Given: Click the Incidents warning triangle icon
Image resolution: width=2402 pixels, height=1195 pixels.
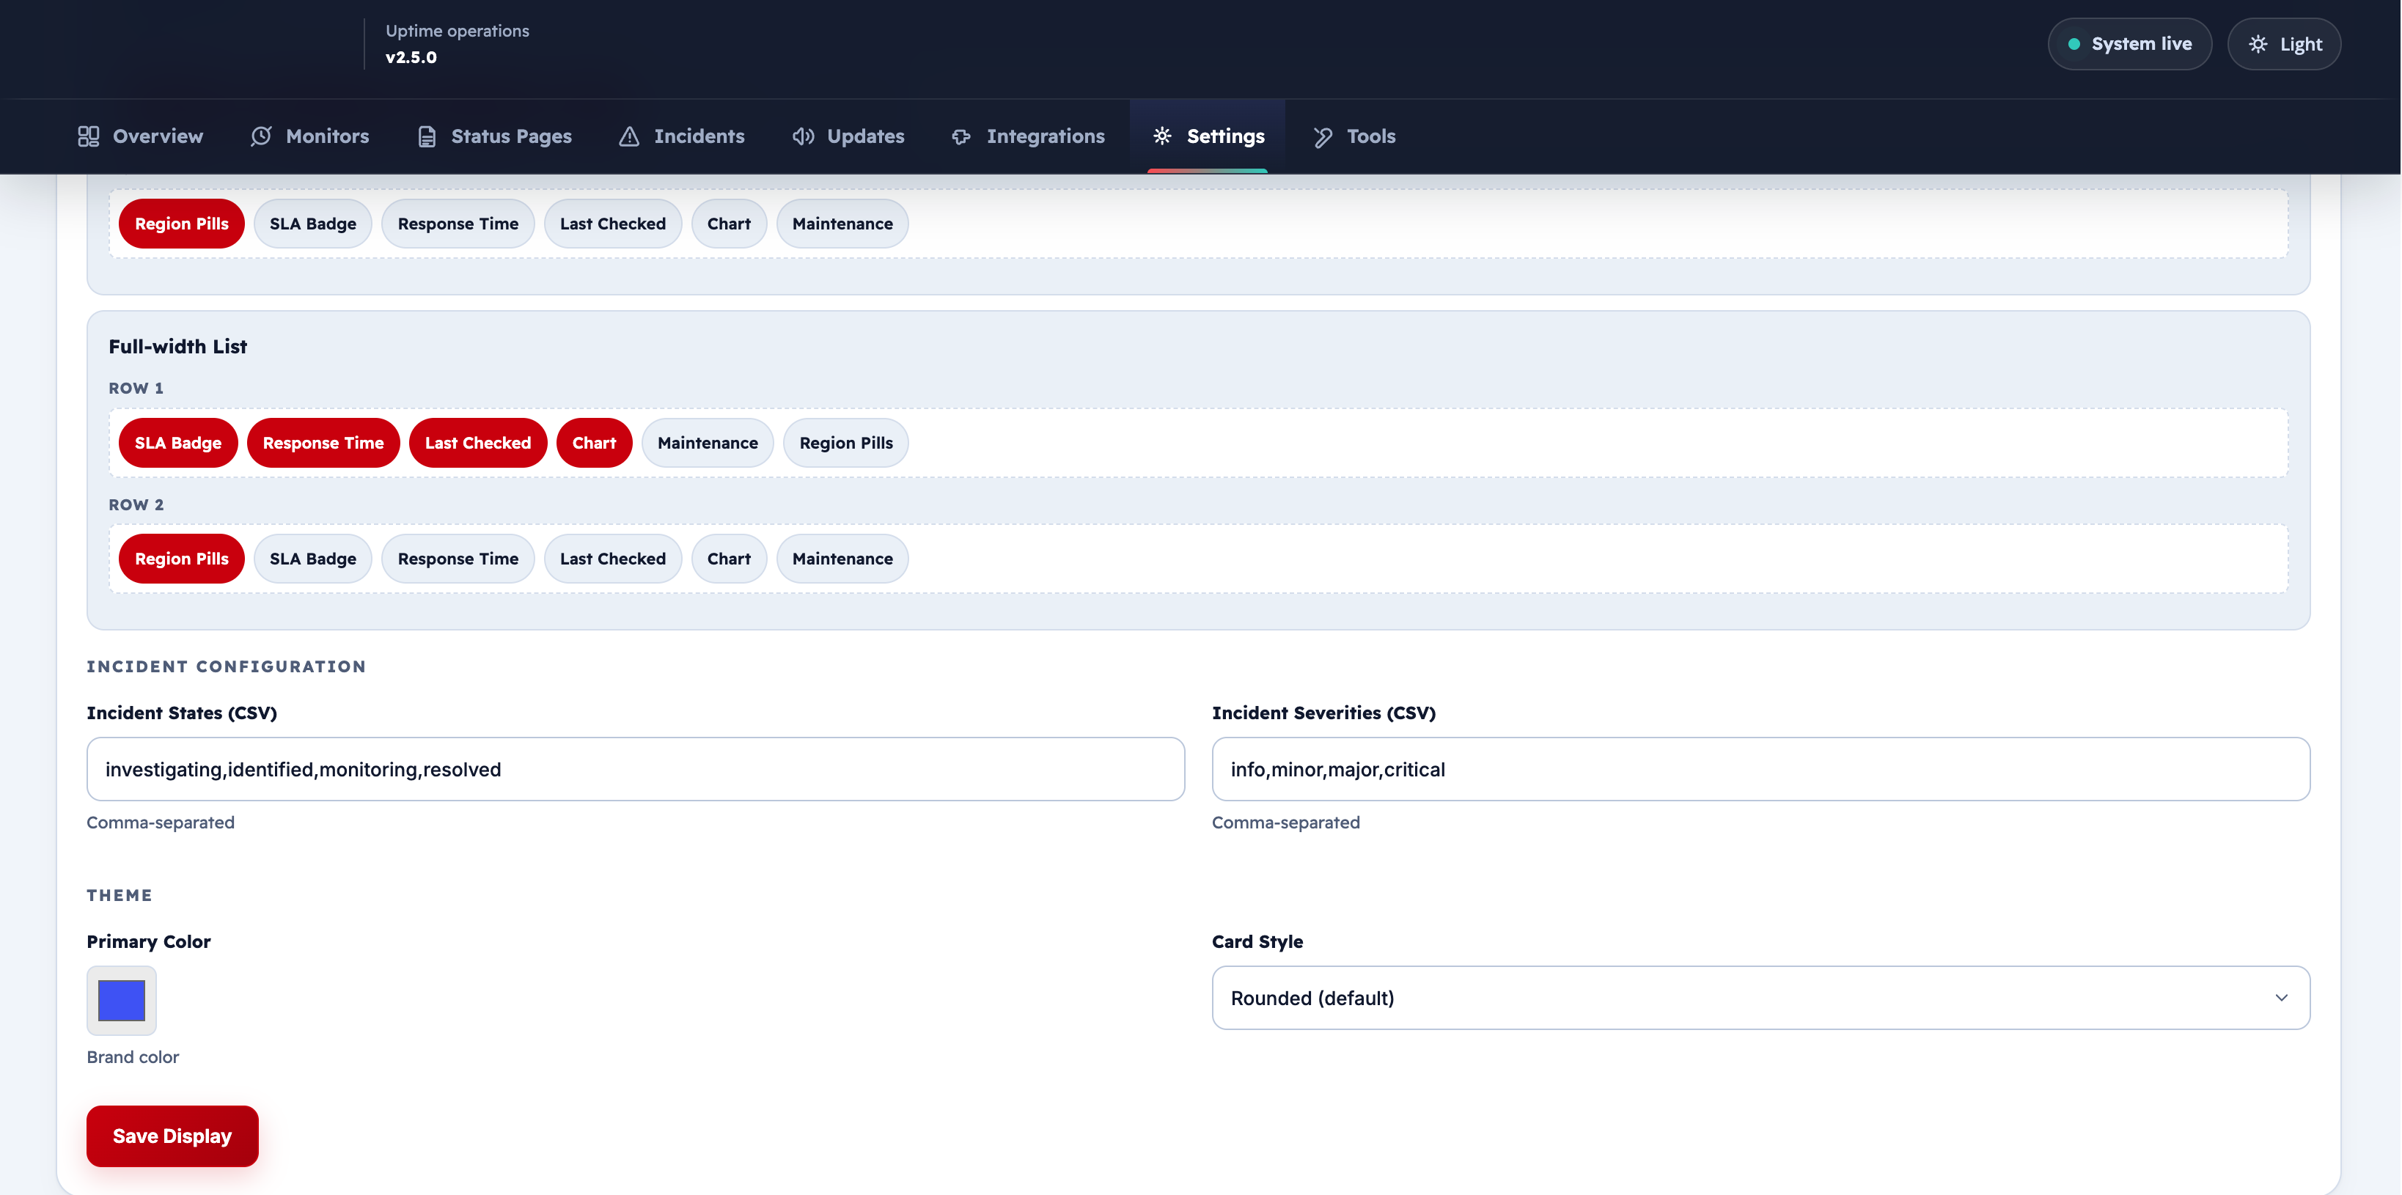Looking at the screenshot, I should (x=629, y=136).
